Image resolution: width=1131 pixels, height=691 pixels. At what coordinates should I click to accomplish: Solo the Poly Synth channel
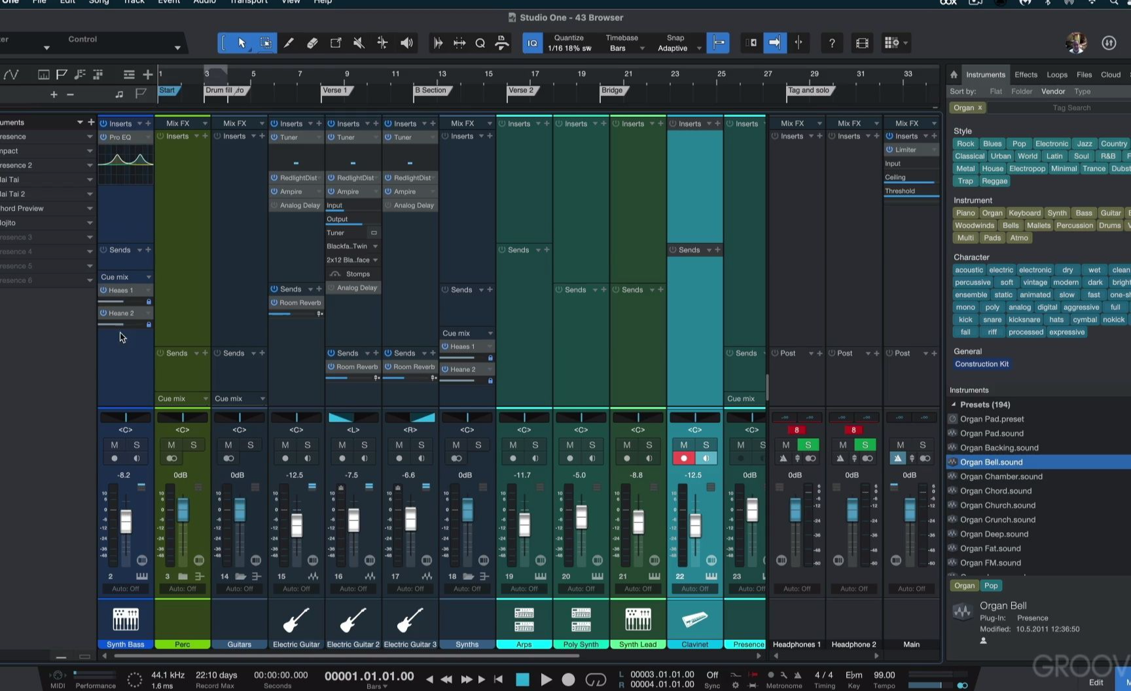[x=591, y=445]
